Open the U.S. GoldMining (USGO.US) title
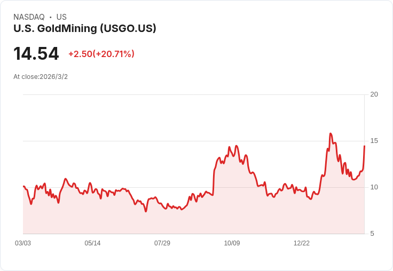Screen dimensions: 393x271 85,28
